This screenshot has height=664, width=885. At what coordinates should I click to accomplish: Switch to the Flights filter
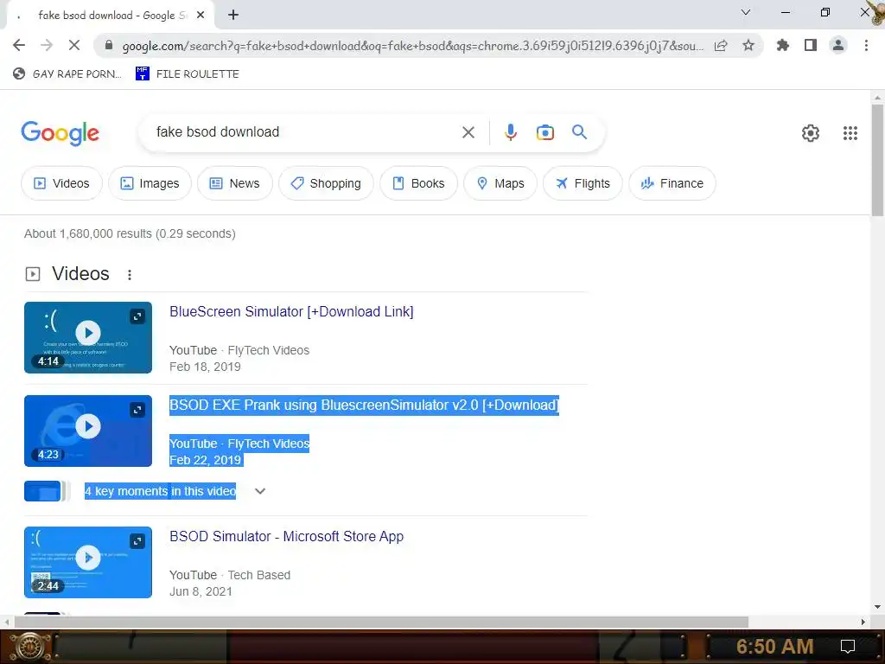click(x=583, y=183)
